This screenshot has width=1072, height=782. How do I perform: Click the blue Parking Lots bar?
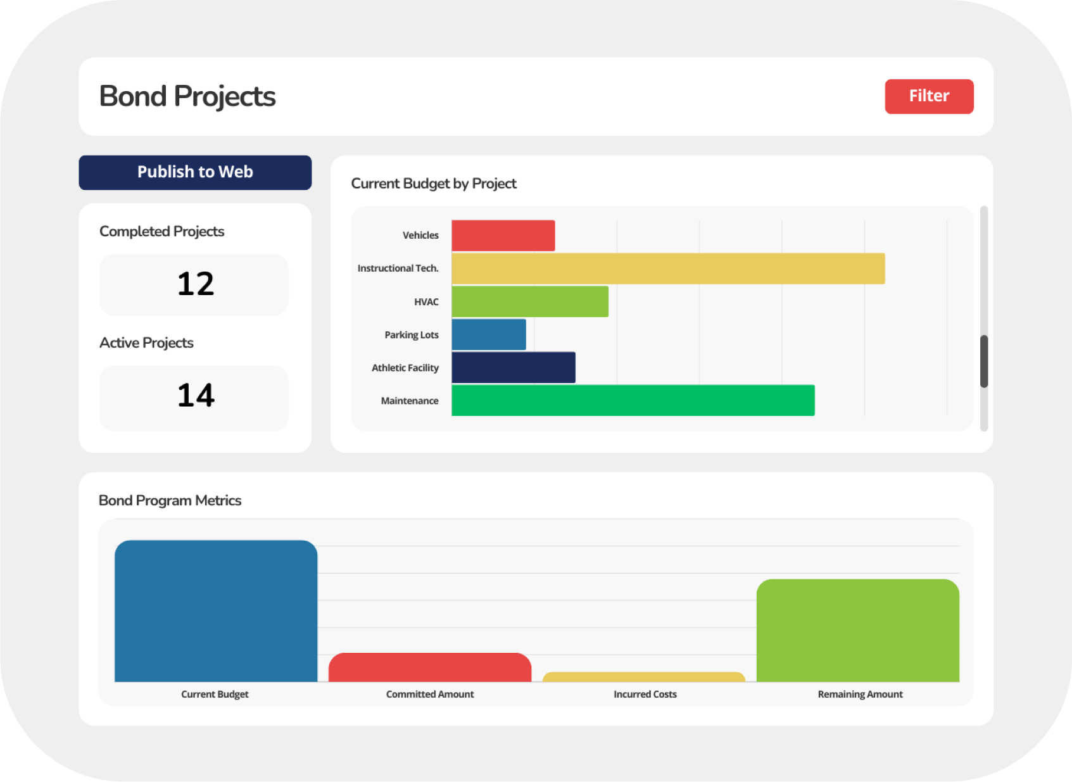coord(488,334)
